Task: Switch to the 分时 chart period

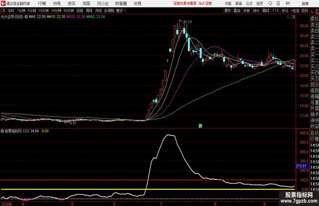Action: [11, 11]
